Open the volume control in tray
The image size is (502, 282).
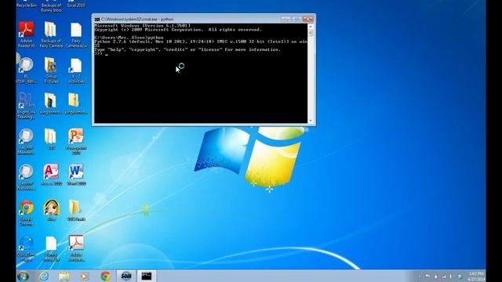[x=451, y=277]
